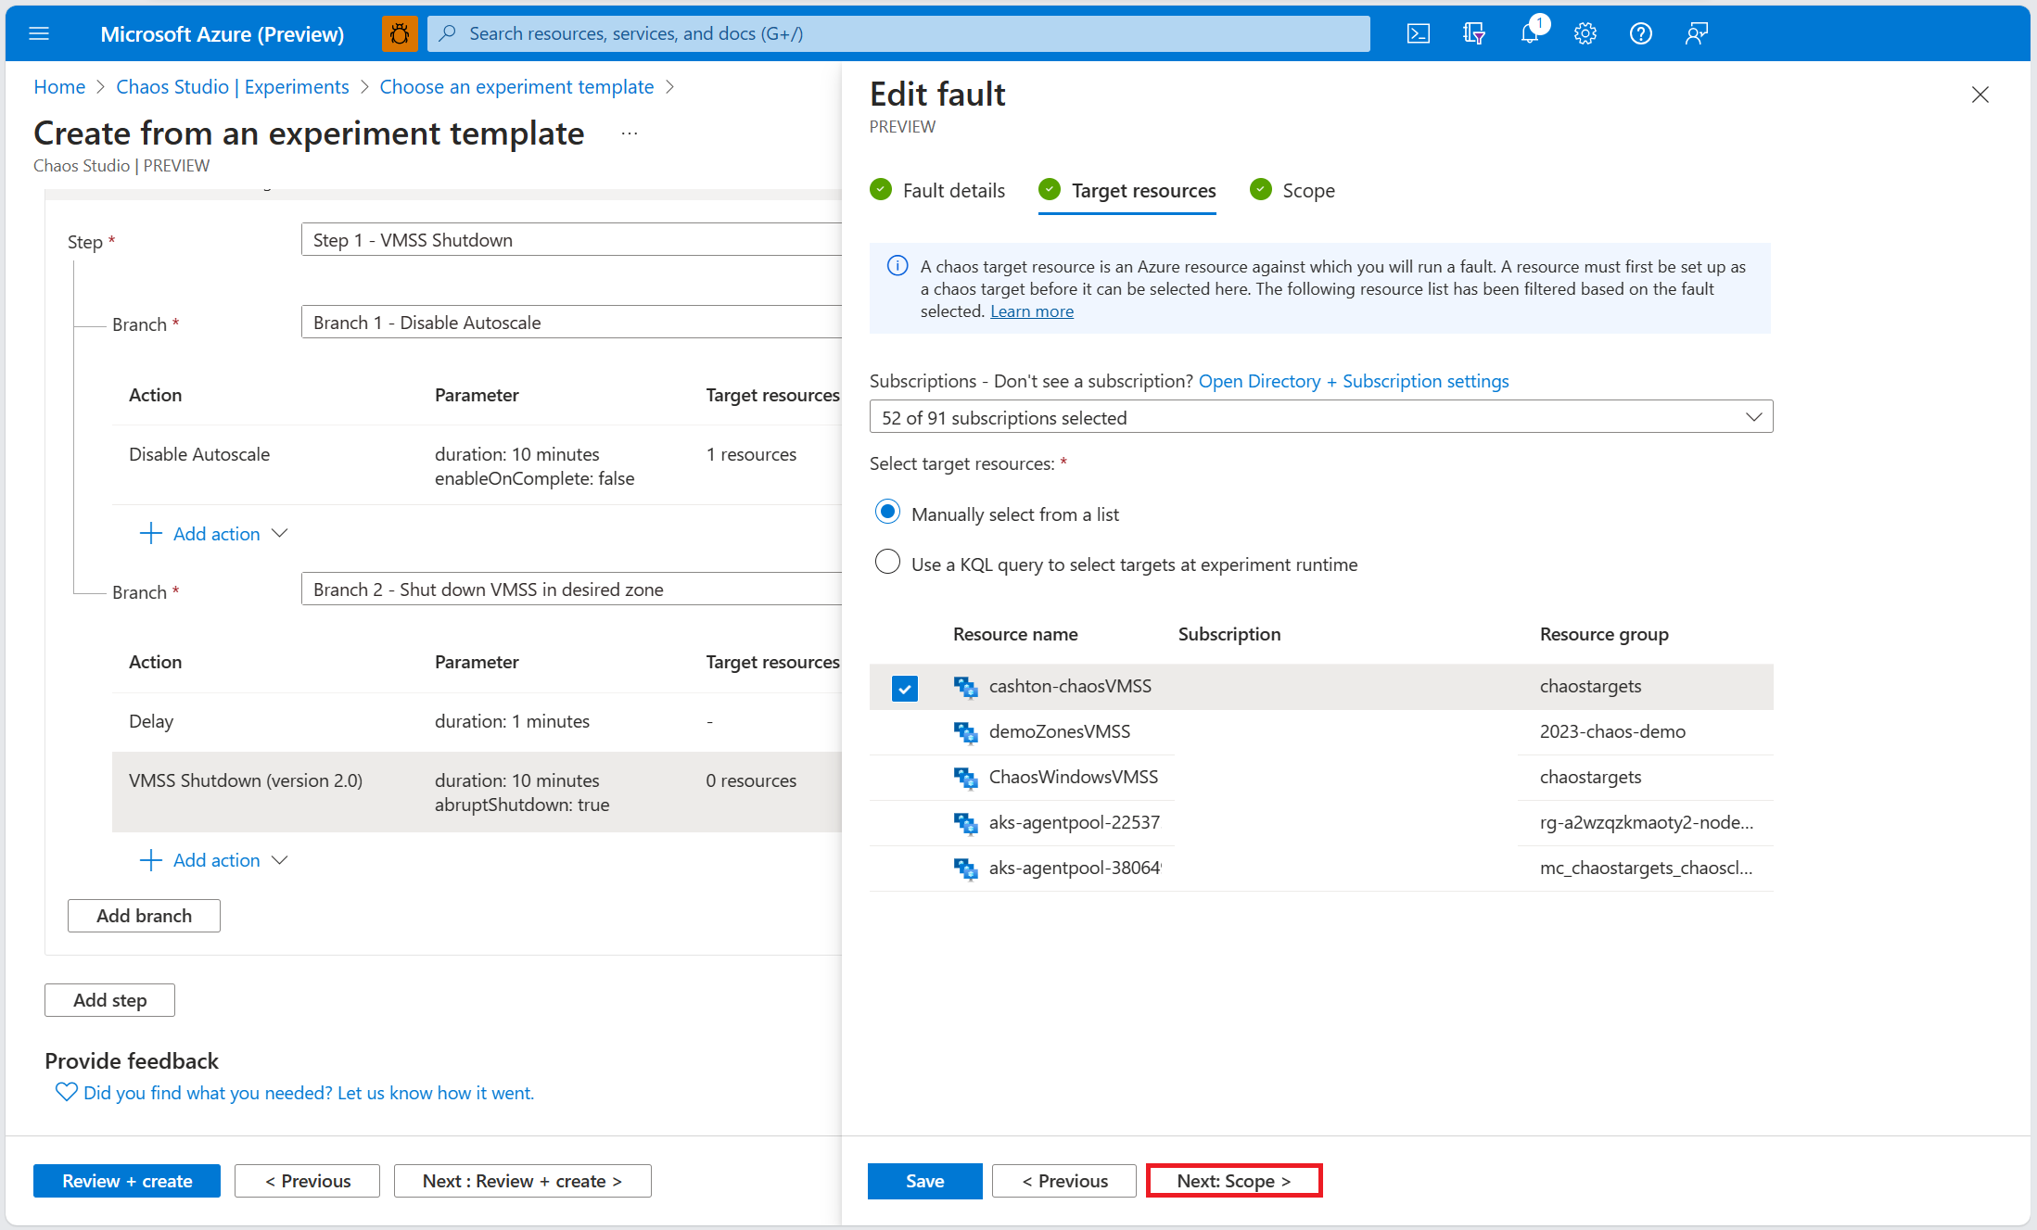Switch to the Fault details tab
This screenshot has height=1230, width=2037.
[x=952, y=190]
